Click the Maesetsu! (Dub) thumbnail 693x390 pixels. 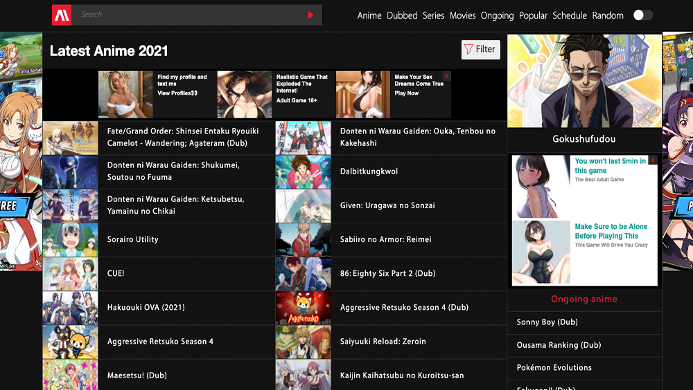click(70, 375)
